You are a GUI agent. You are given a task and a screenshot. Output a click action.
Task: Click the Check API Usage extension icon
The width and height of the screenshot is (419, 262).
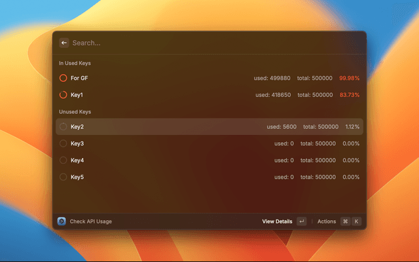coord(62,221)
